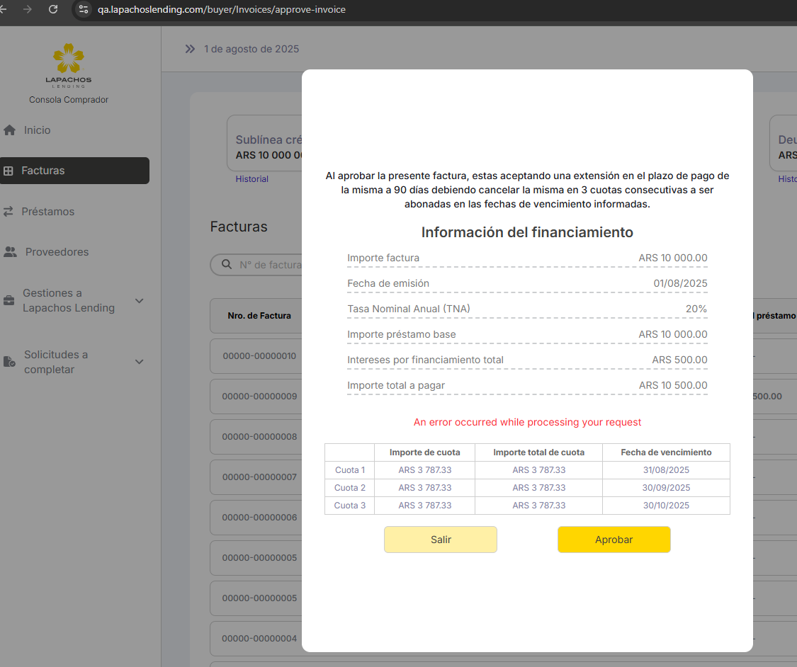Click the invoice number search field
The image size is (797, 667).
(x=269, y=265)
